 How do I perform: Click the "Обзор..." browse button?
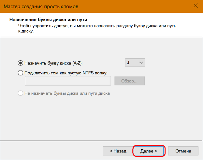(129, 81)
